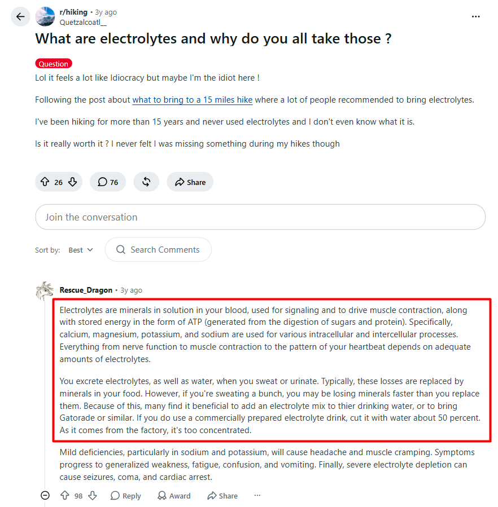Click the Search Comments field
The width and height of the screenshot is (498, 507).
tap(158, 250)
